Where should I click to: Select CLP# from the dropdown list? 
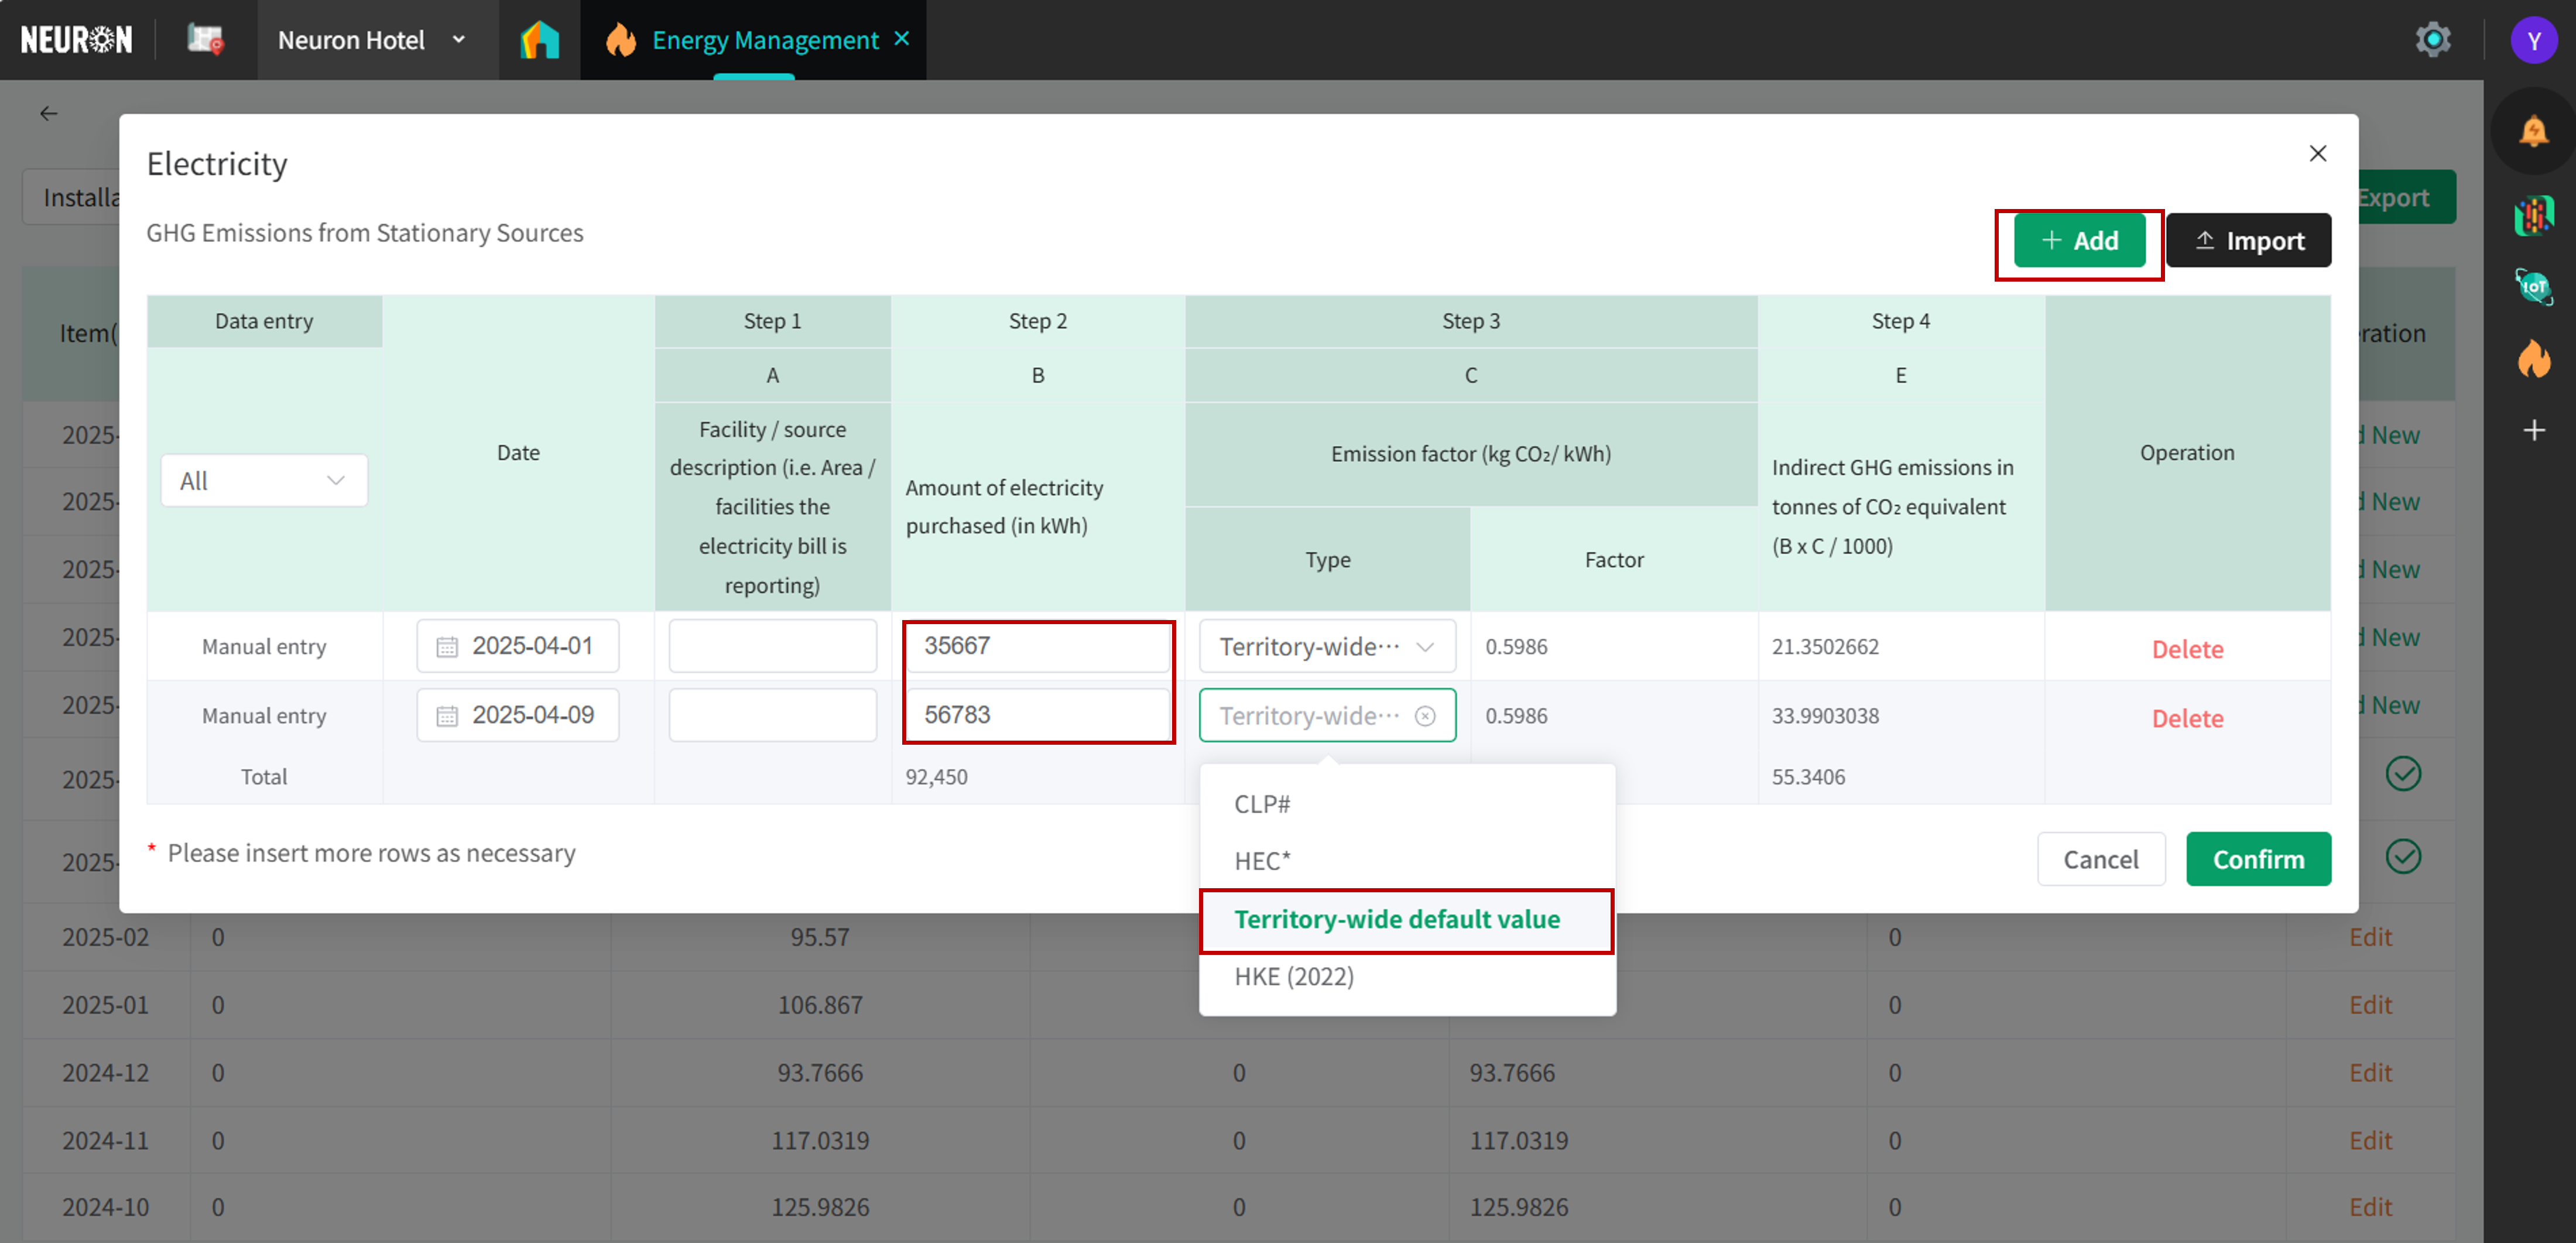point(1262,804)
